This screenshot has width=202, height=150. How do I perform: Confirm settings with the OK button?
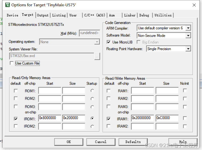click(x=69, y=142)
